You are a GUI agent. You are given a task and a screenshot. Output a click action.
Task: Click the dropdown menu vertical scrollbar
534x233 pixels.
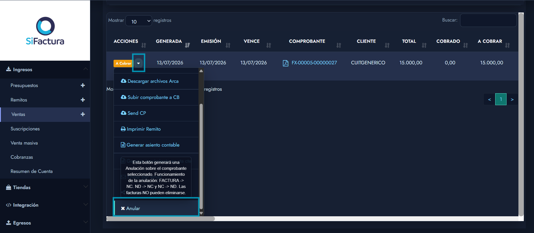point(201,156)
